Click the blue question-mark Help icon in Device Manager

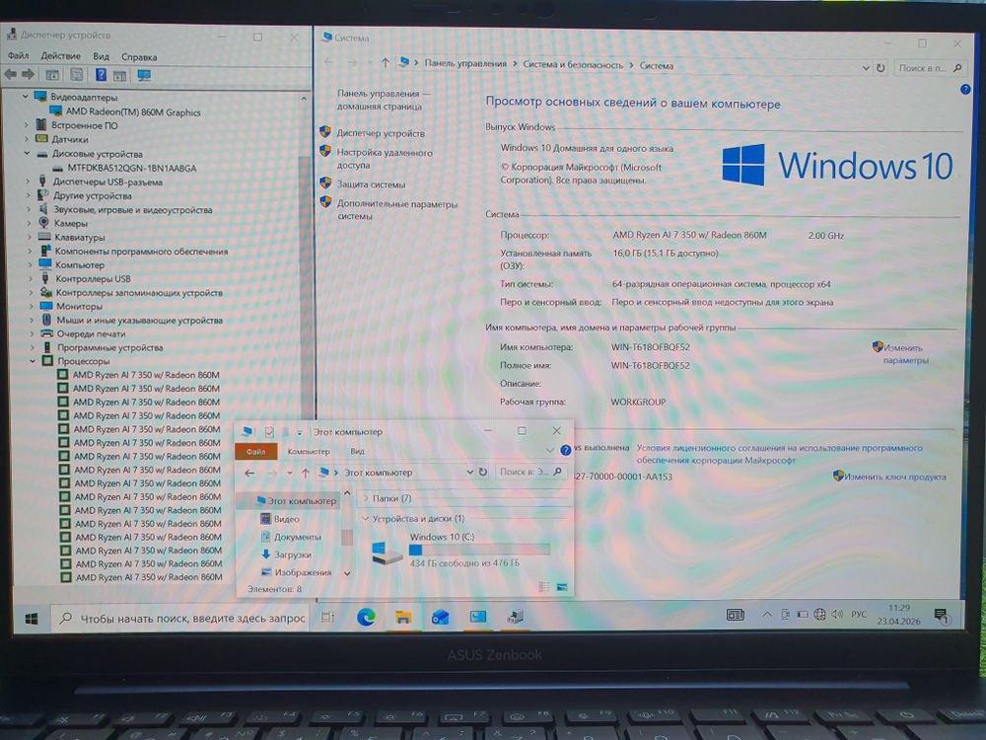pos(101,75)
